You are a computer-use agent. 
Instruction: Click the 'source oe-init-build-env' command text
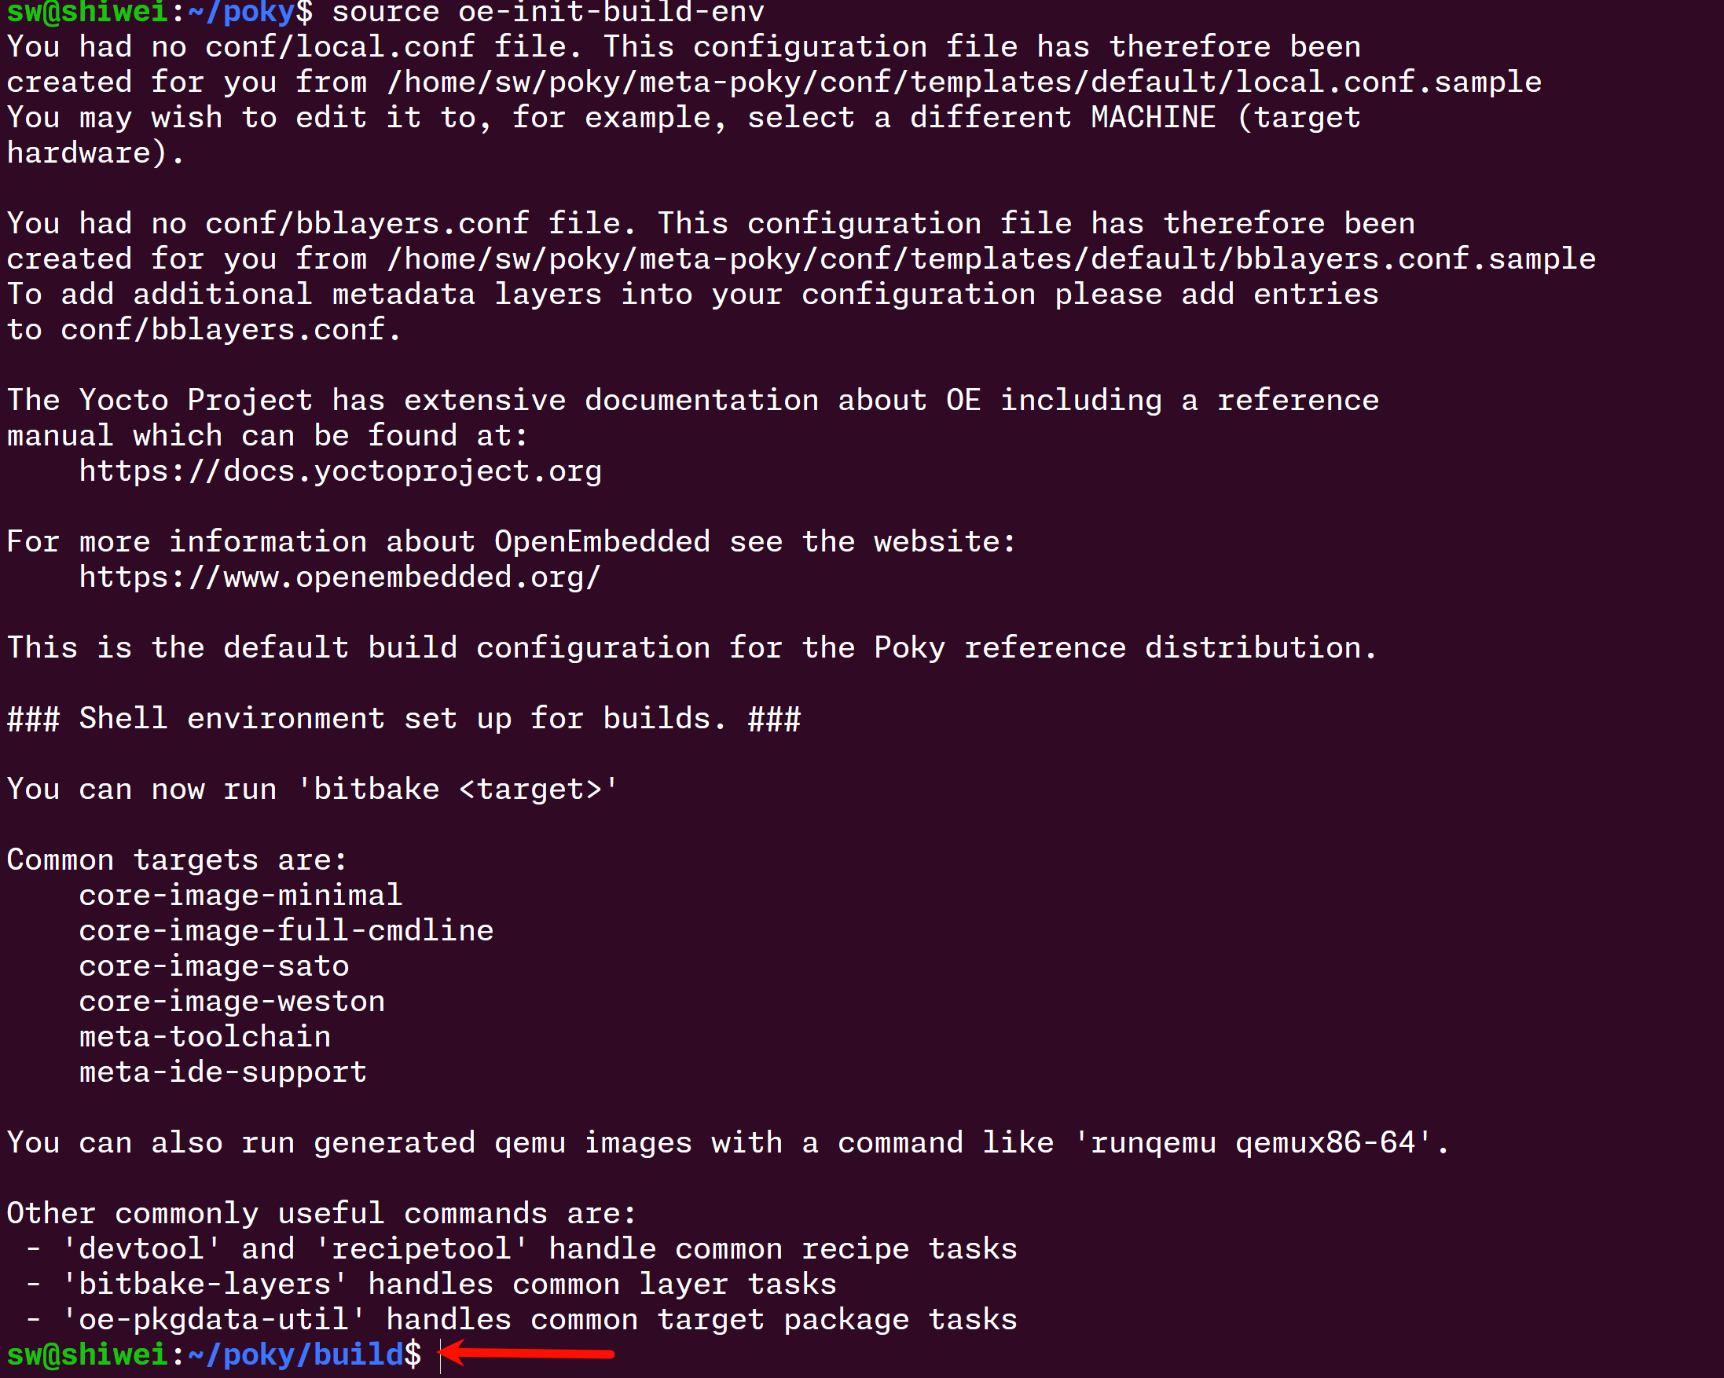548,12
